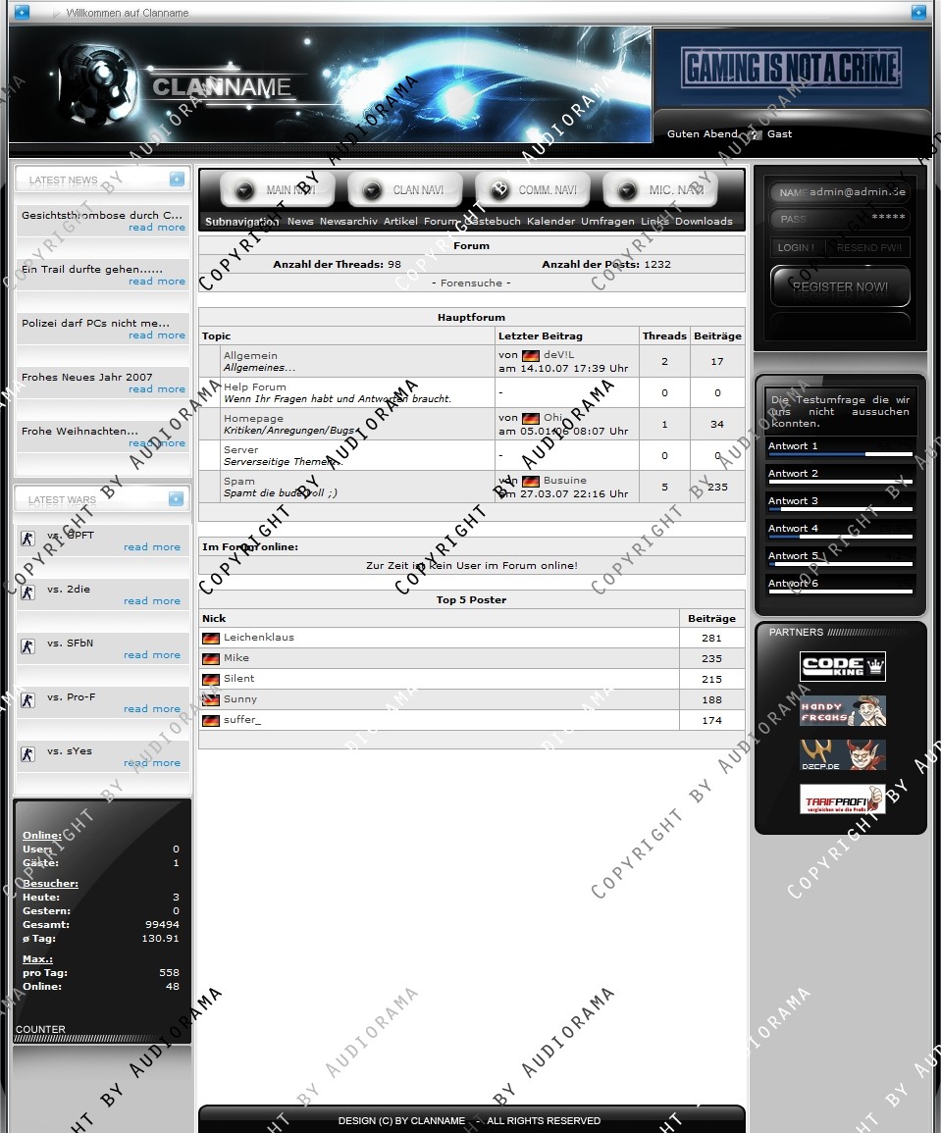This screenshot has height=1133, width=941.
Task: Click the Counter-Strike icon next to vs. 2die
Action: tap(27, 592)
